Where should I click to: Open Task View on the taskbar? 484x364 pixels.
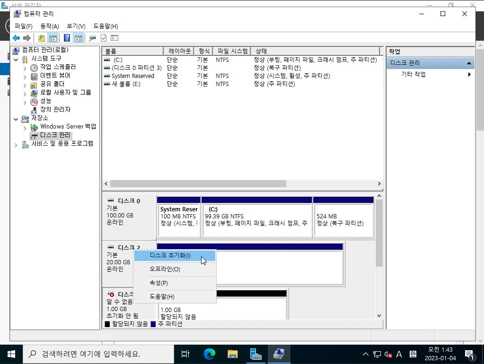click(x=185, y=354)
